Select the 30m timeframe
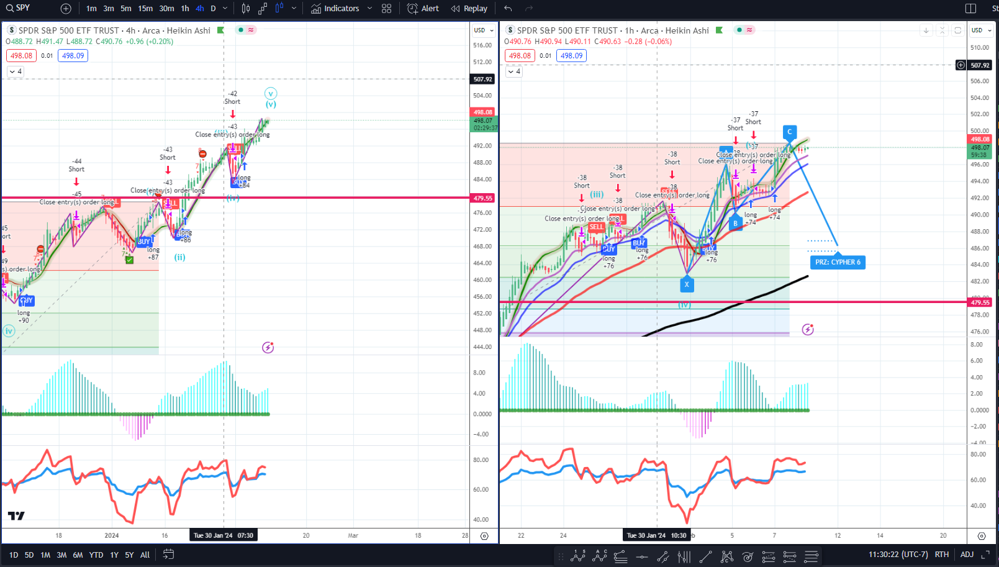Screen dimensions: 999x567 point(166,9)
